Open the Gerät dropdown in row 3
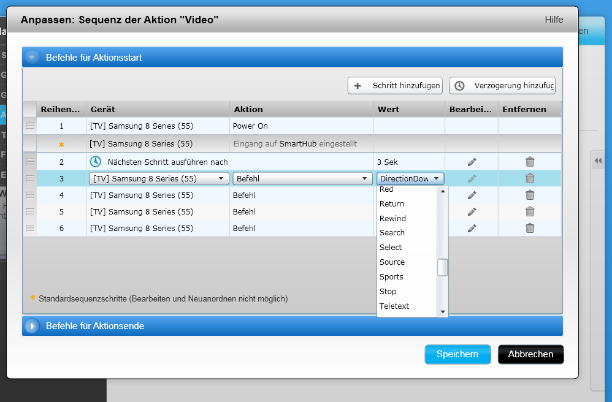612x402 pixels. (158, 179)
